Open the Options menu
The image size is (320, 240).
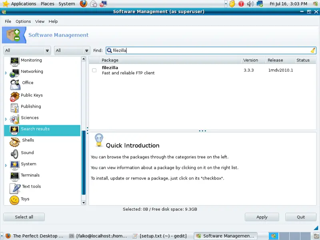(x=23, y=22)
